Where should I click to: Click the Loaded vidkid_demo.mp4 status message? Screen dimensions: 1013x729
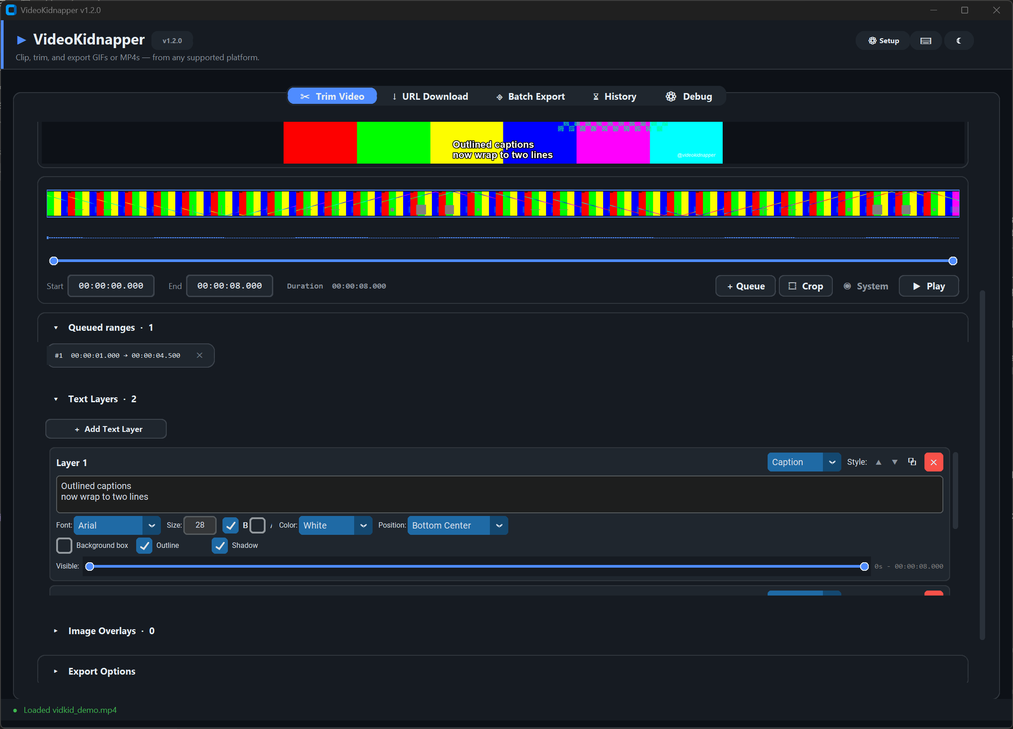click(x=70, y=710)
